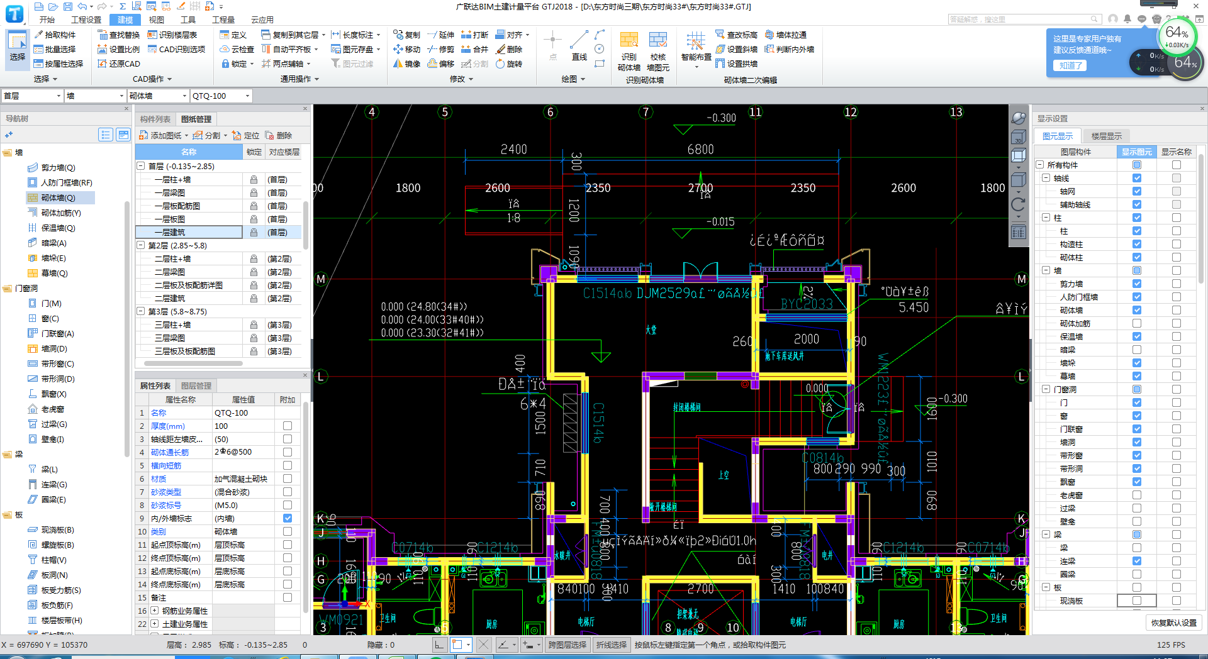Collapse the 门窗洞 group in display settings
This screenshot has width=1208, height=659.
coord(1046,389)
